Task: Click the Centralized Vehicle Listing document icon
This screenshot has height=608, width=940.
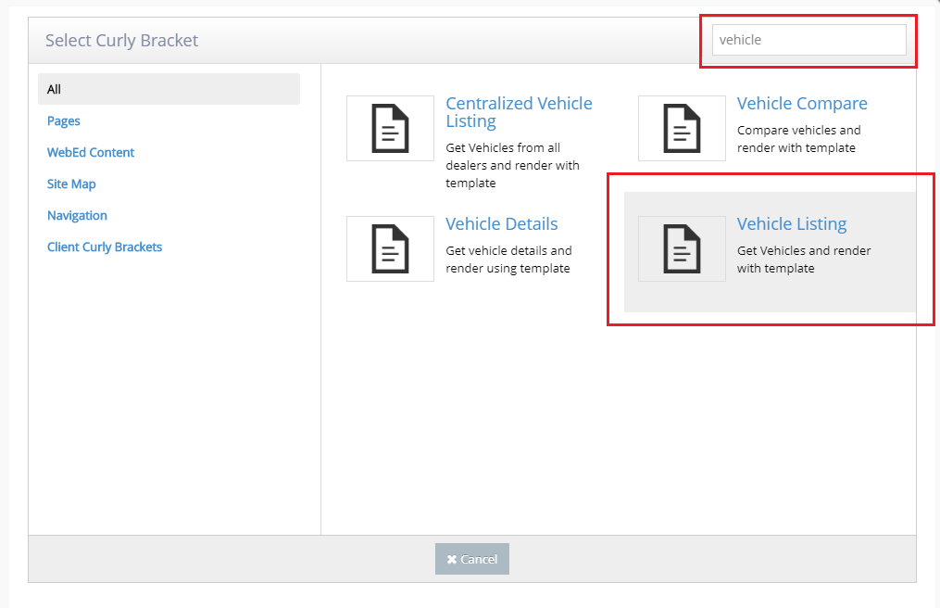Action: [390, 128]
